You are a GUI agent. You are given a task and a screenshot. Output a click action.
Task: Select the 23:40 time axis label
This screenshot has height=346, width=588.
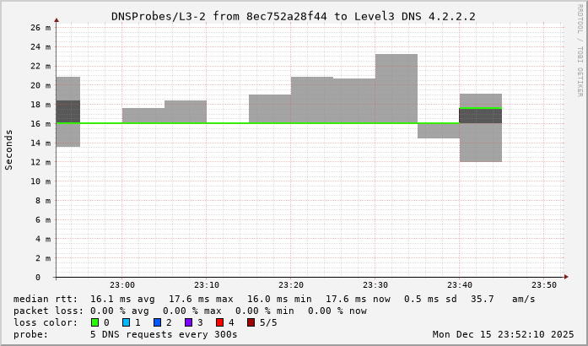460,285
